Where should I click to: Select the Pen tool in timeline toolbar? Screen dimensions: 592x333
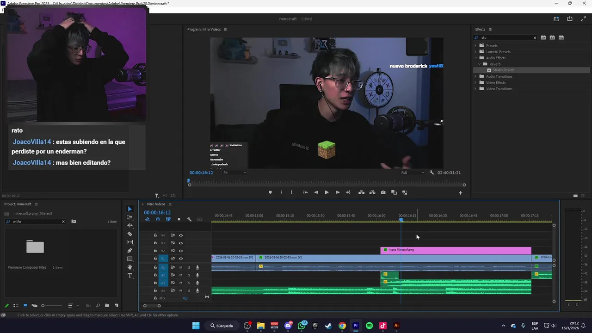(x=129, y=251)
